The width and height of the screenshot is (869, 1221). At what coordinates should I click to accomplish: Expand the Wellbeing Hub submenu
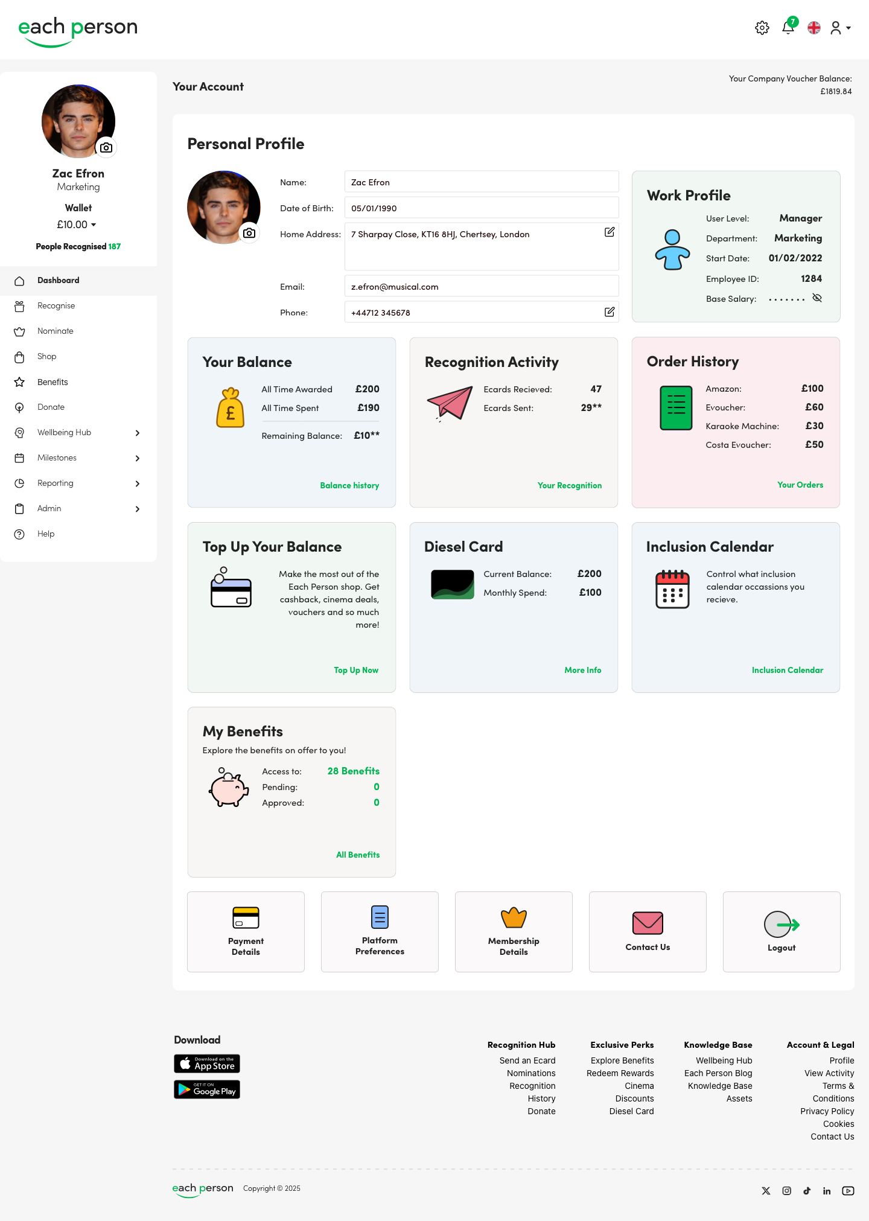138,433
